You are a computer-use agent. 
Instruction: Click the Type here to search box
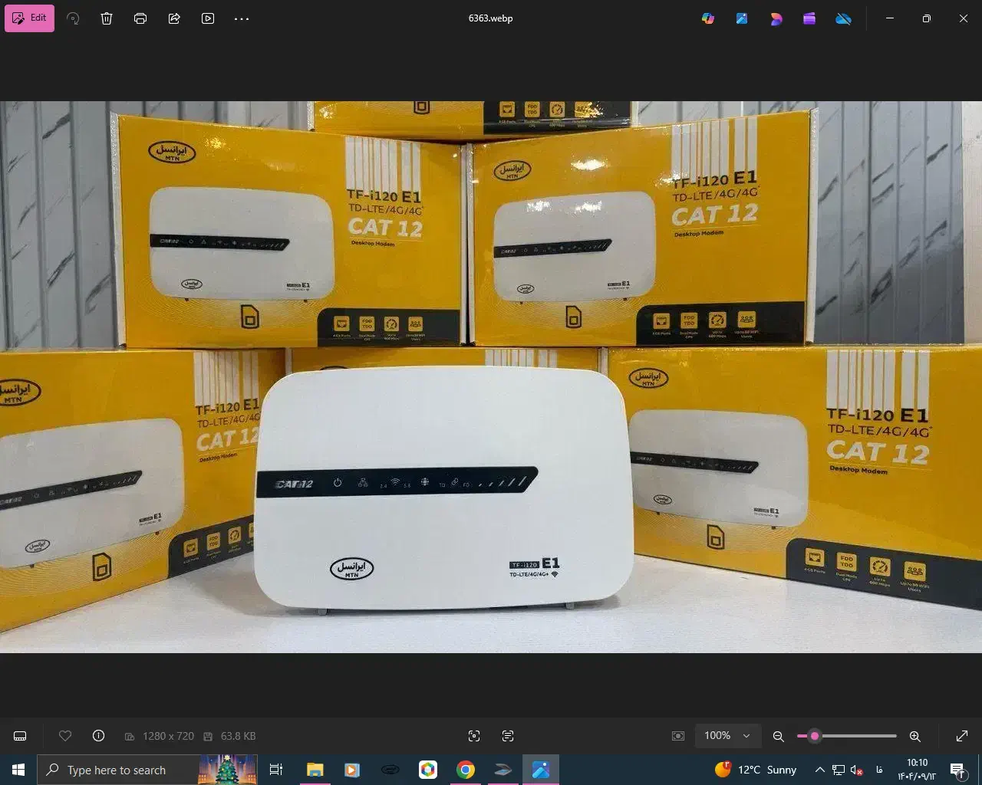(117, 770)
